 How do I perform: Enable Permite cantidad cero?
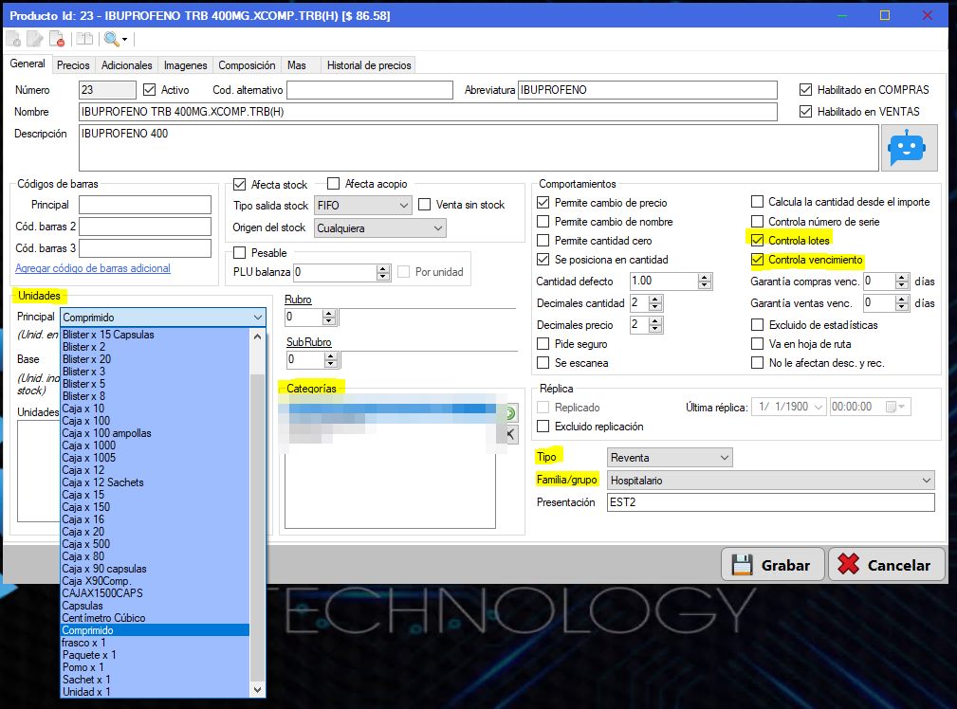click(543, 241)
